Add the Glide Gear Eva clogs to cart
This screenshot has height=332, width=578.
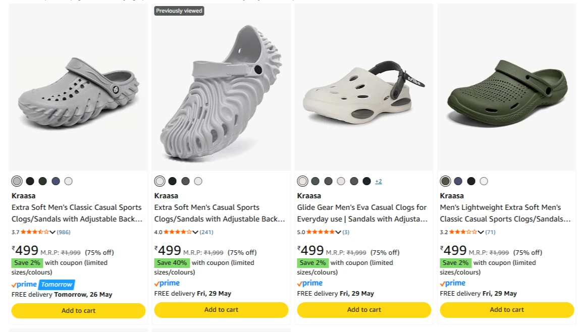point(364,310)
